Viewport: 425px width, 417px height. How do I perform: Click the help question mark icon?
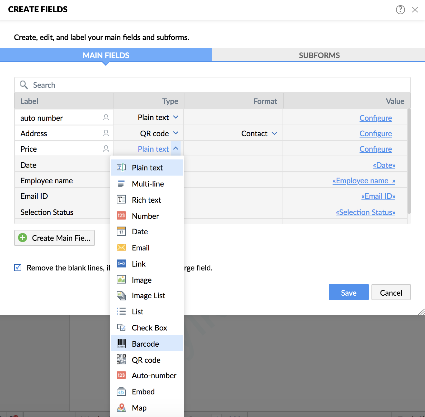400,10
